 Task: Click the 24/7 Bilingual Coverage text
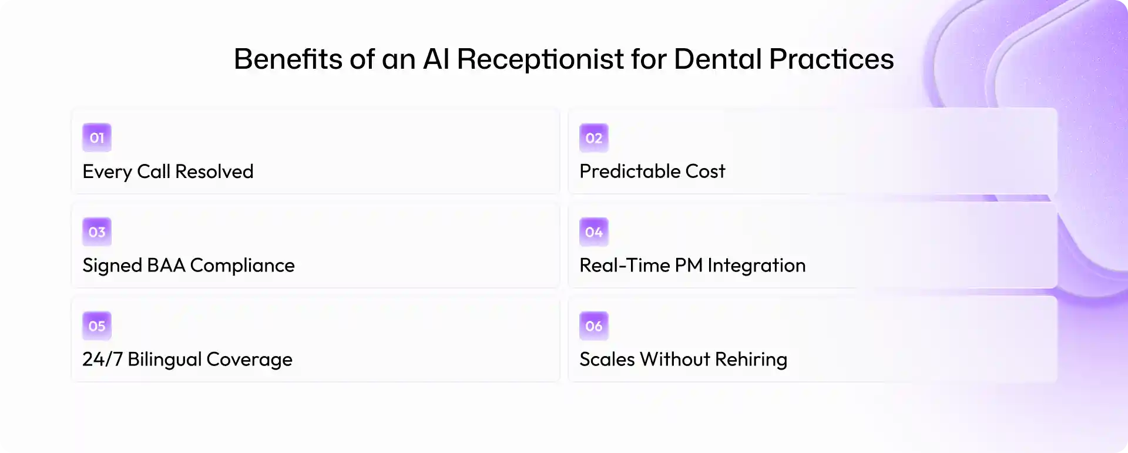[x=187, y=360]
